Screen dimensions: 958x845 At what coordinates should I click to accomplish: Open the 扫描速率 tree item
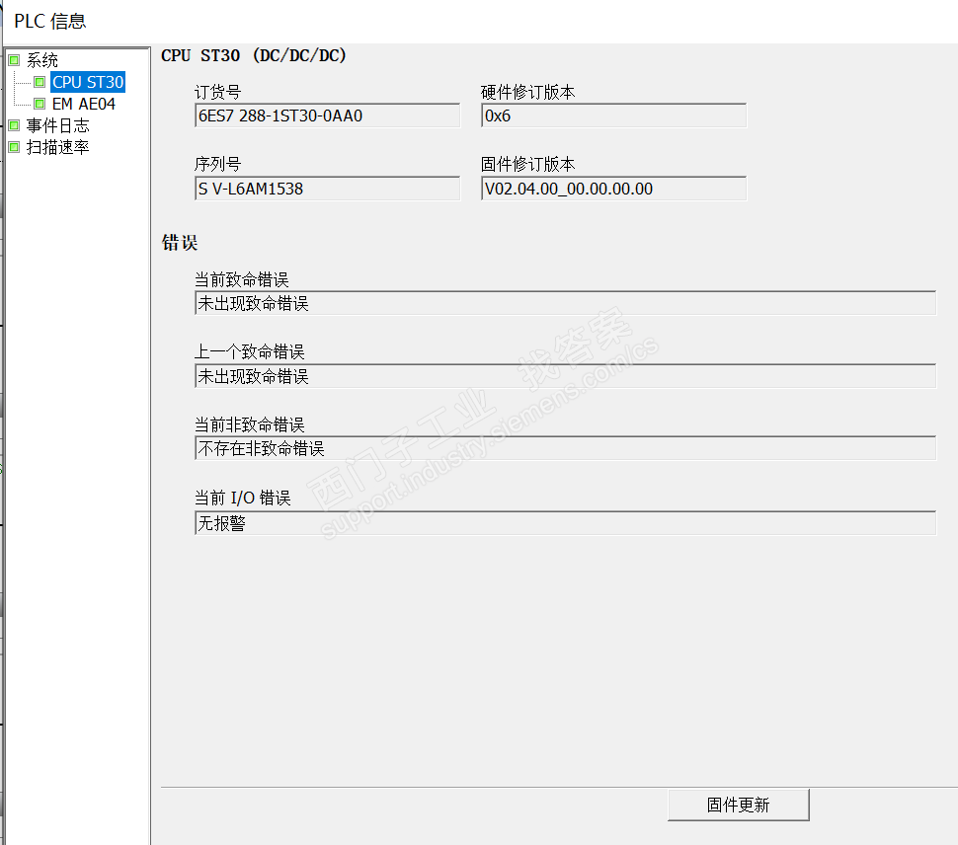pyautogui.click(x=58, y=147)
